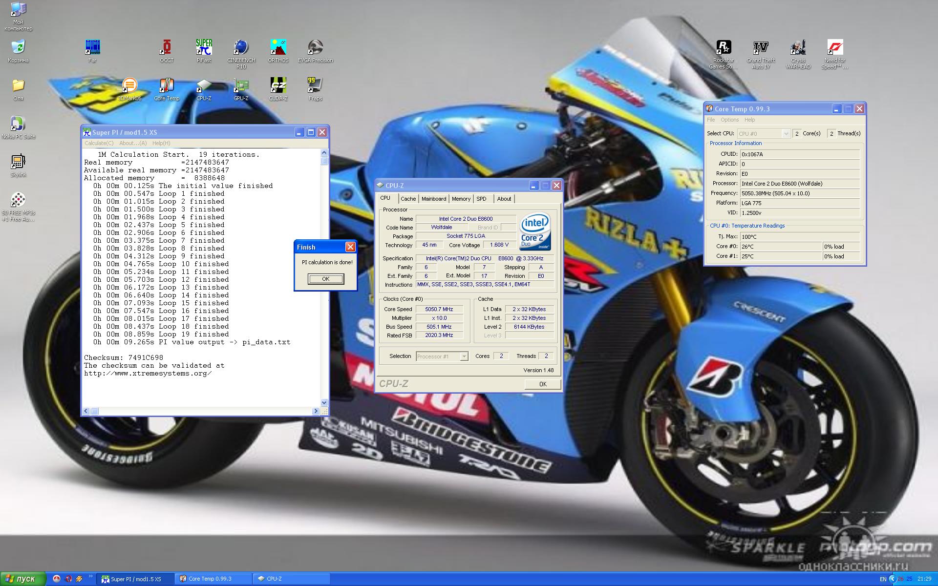Click the Core Voltage 1.608 V field
The height and width of the screenshot is (586, 938).
[x=499, y=245]
